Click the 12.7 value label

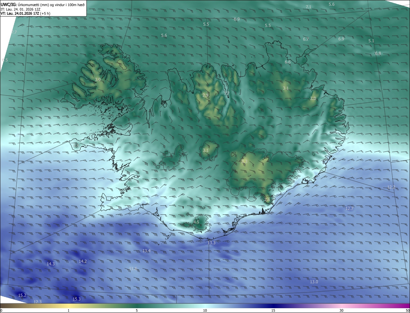349,209
